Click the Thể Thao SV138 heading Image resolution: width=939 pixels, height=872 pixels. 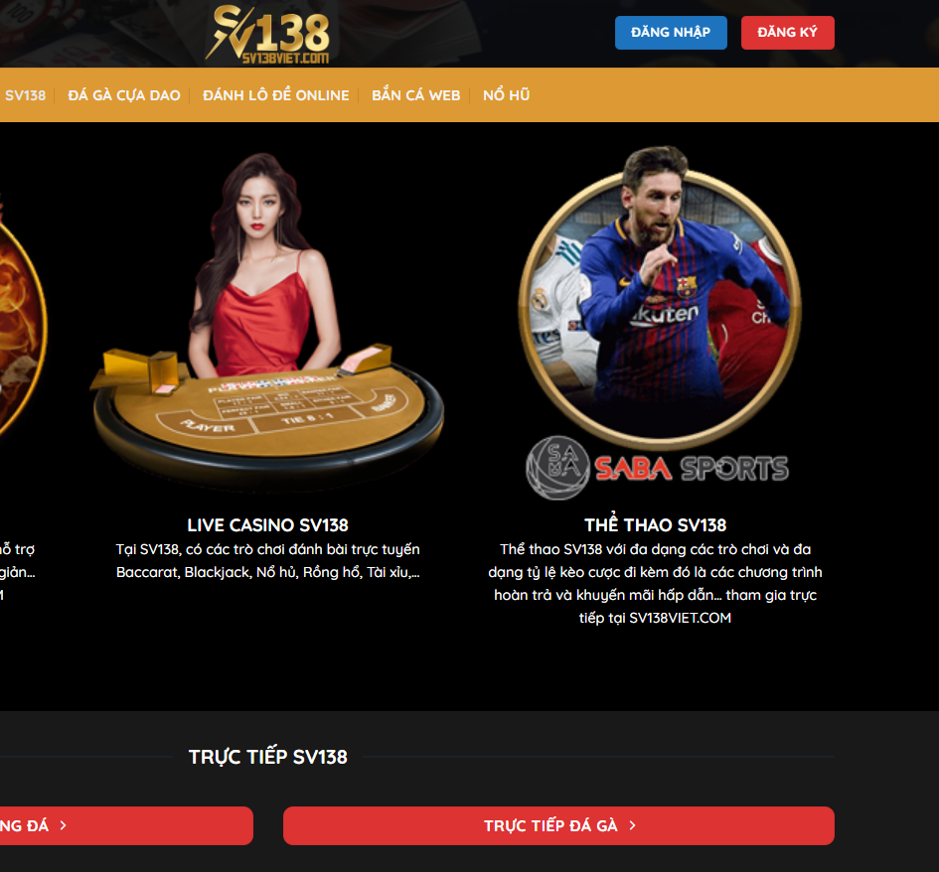click(655, 524)
